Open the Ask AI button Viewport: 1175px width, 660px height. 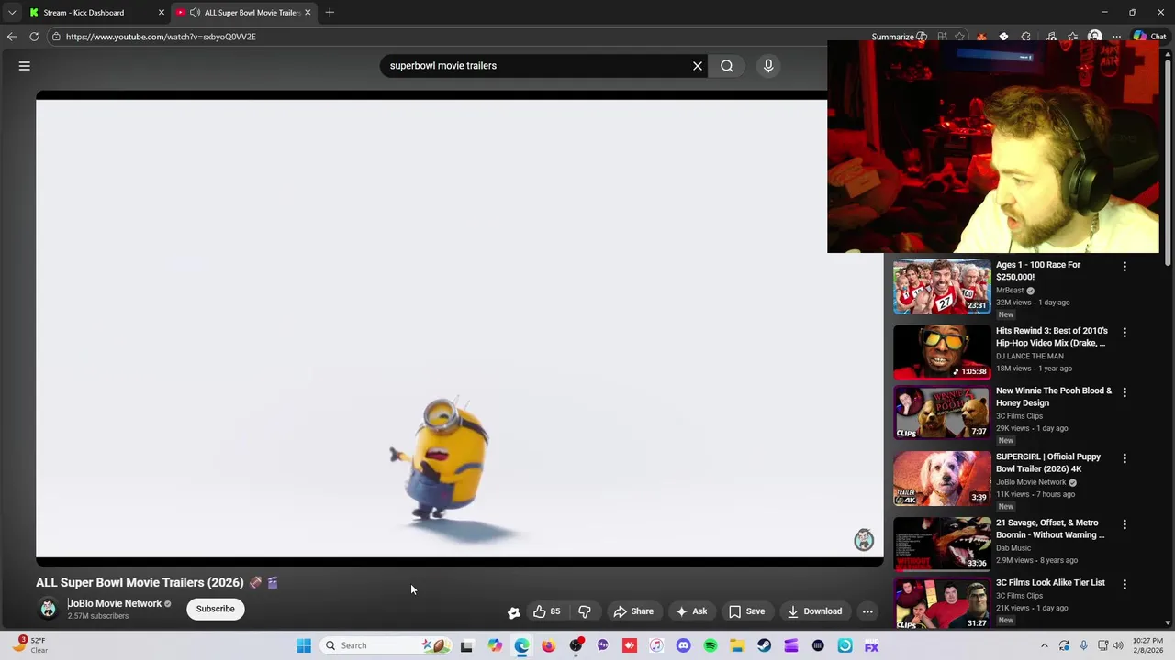(691, 611)
